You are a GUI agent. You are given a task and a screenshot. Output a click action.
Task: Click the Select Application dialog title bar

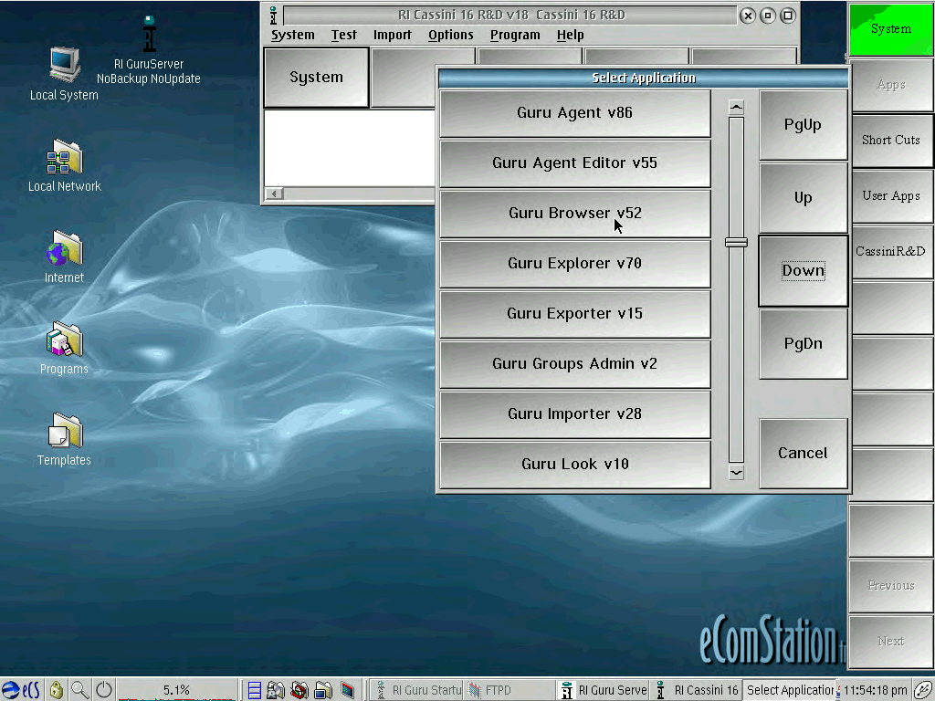643,78
